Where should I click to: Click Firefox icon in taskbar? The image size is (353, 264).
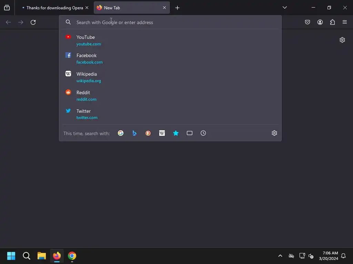[57, 256]
